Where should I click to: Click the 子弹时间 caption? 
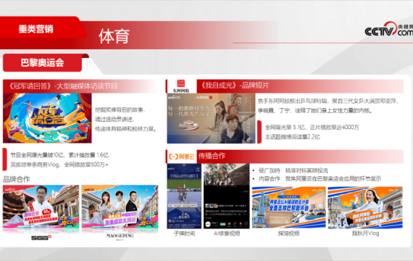(184, 233)
